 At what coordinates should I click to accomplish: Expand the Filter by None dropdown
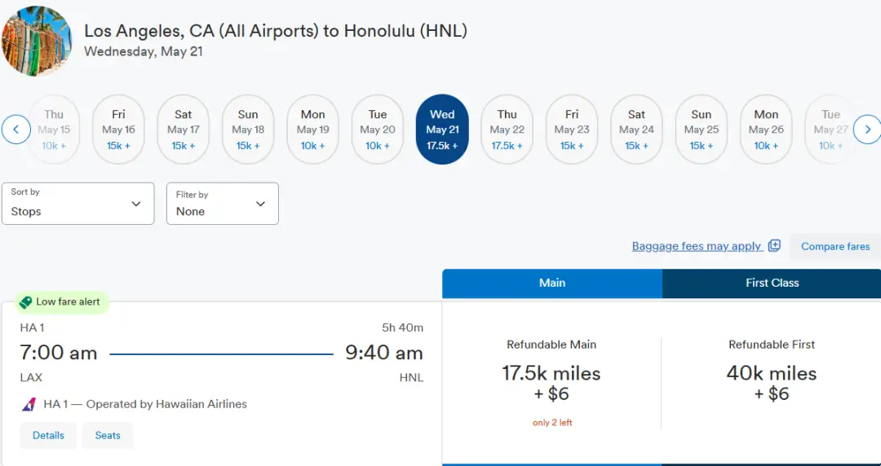coord(222,204)
